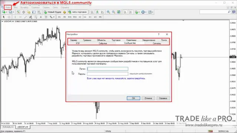Select the crosshair tool
This screenshot has height=133, width=237.
point(9,17)
